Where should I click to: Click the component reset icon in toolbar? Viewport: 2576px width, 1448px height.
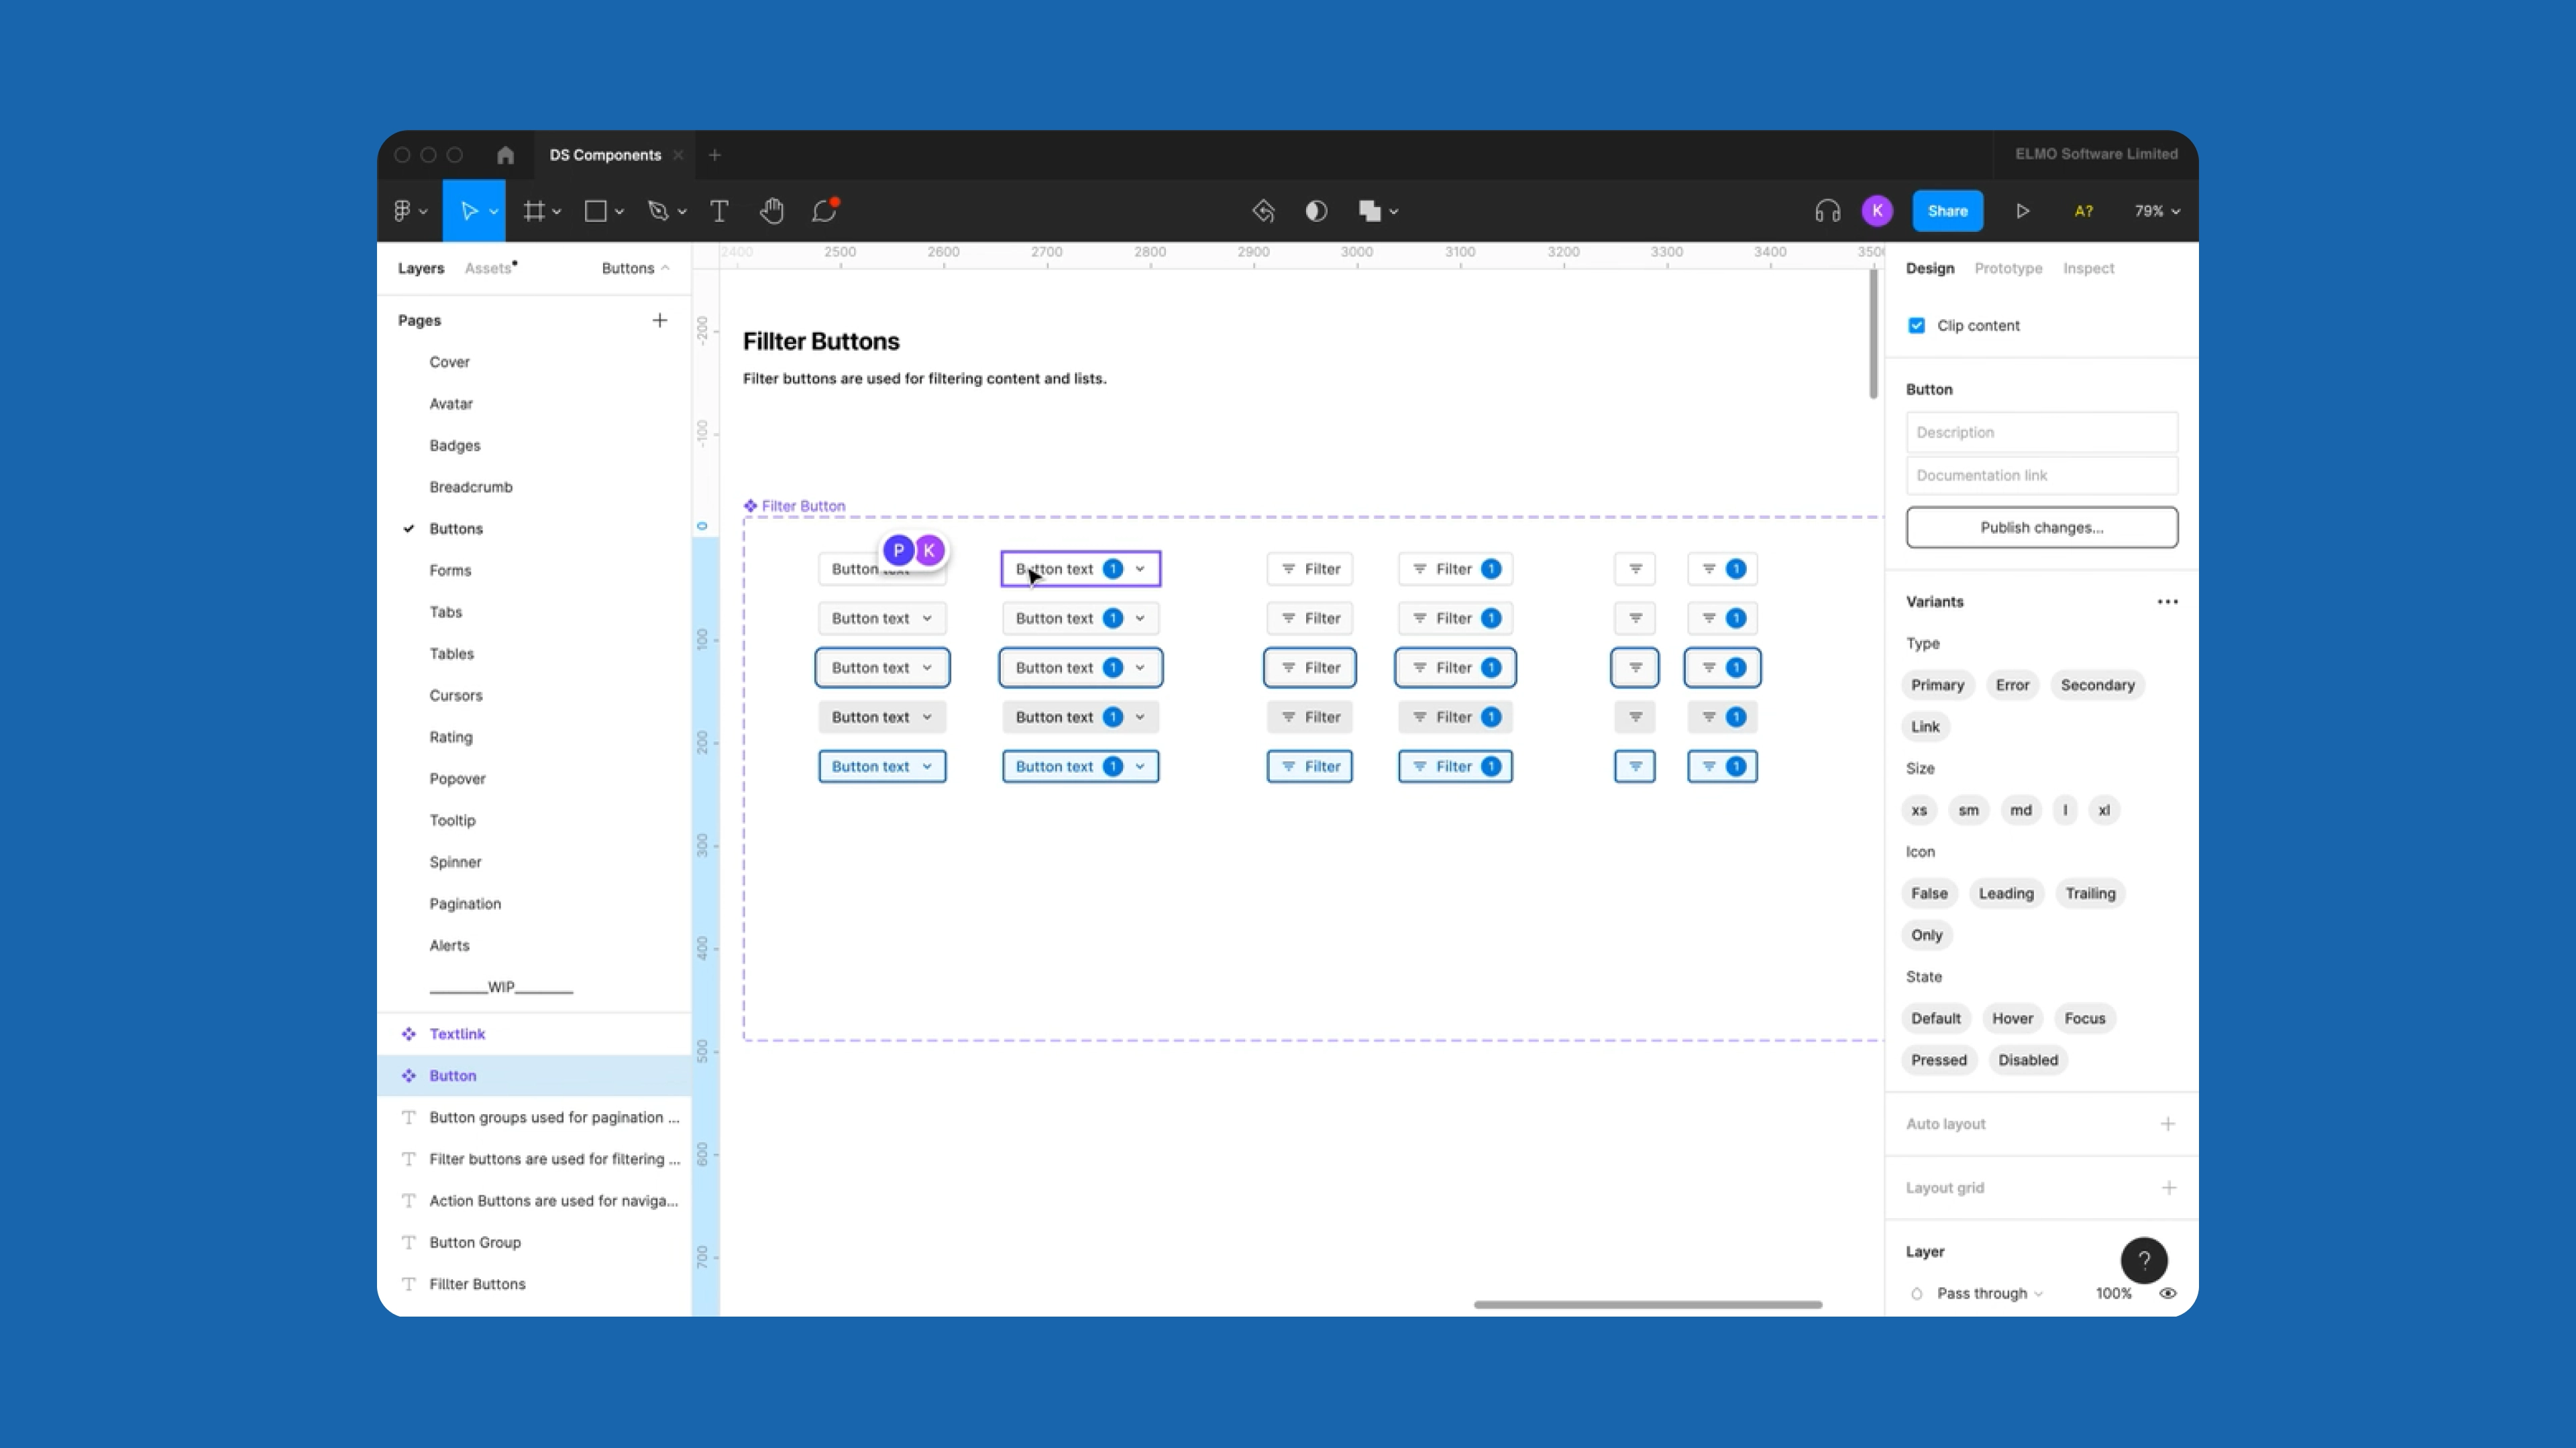point(1263,211)
